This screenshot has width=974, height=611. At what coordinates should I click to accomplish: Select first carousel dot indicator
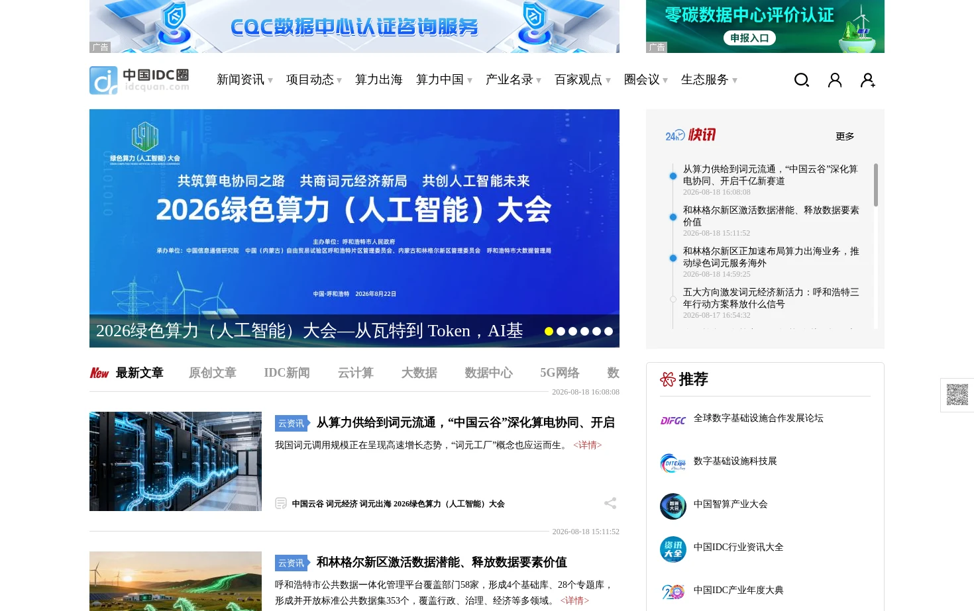pyautogui.click(x=549, y=331)
